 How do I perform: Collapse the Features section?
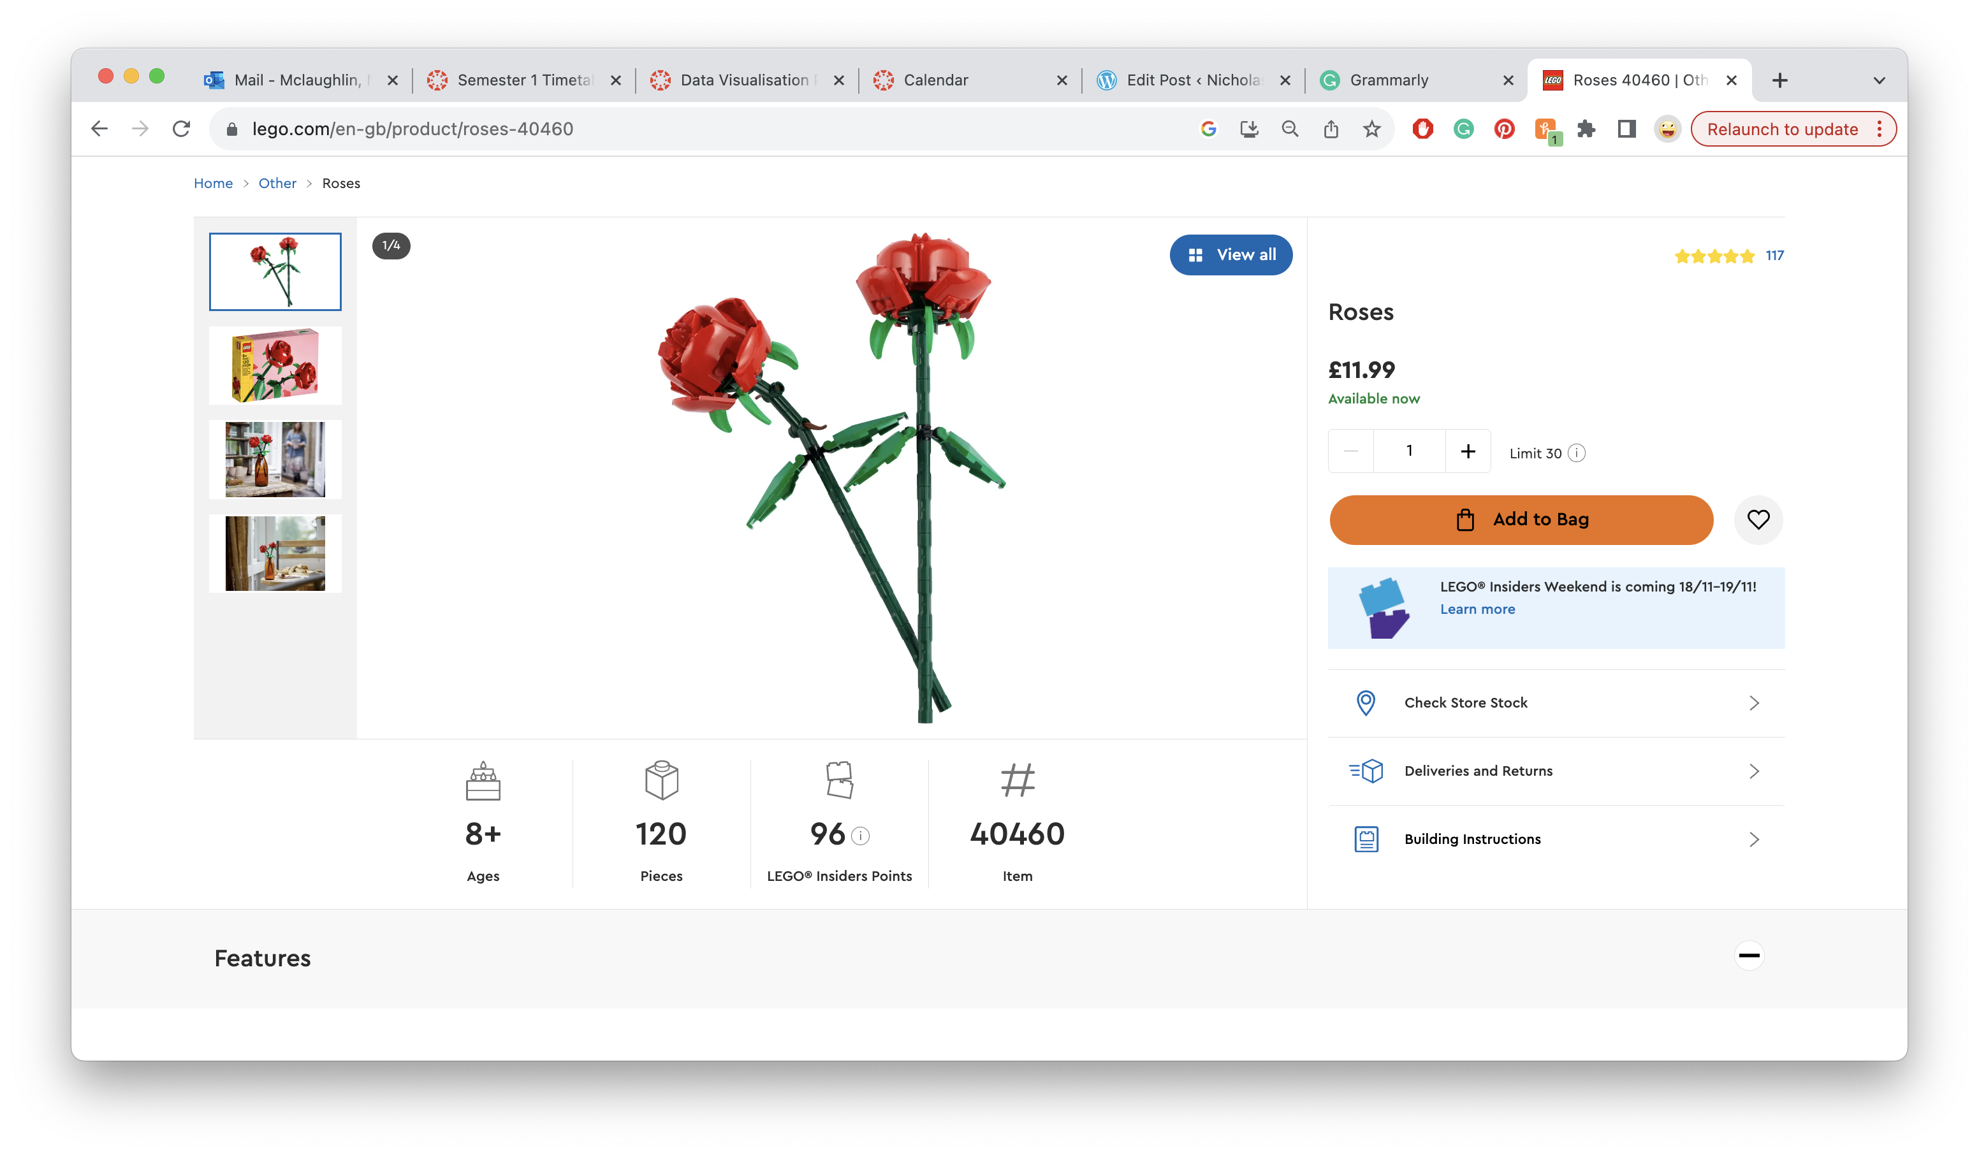1748,955
